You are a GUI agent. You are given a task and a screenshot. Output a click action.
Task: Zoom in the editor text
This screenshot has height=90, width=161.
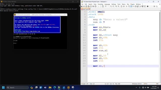coord(116,6)
